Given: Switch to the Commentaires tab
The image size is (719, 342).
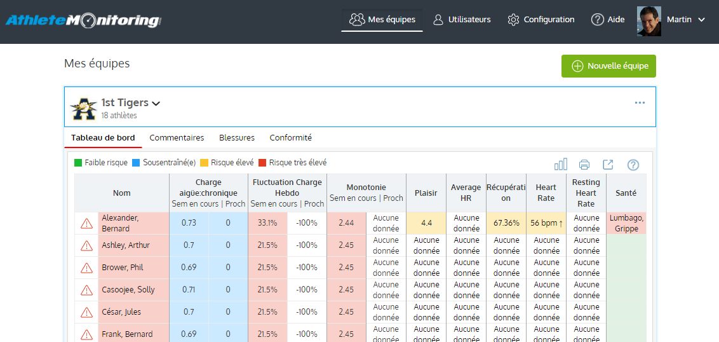Looking at the screenshot, I should (x=177, y=138).
